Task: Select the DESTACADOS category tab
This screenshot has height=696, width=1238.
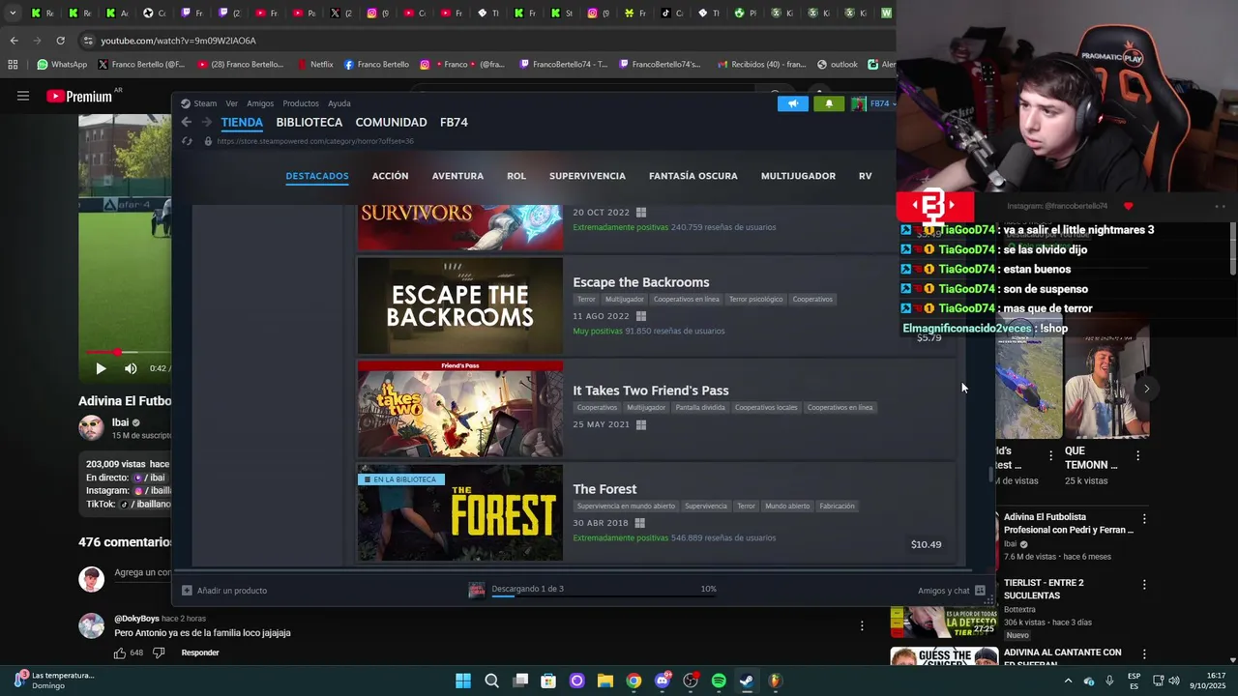Action: [317, 176]
